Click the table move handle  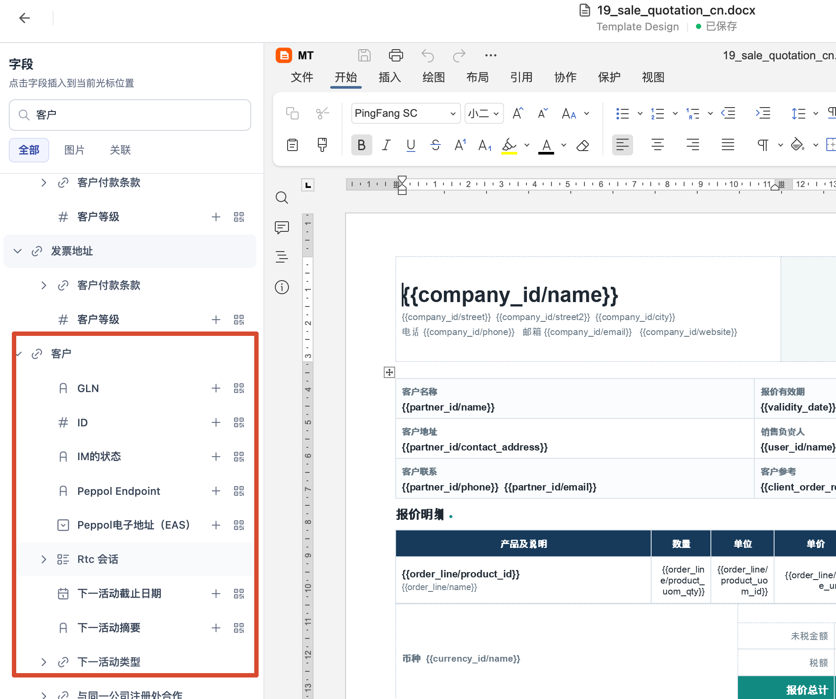pyautogui.click(x=389, y=372)
